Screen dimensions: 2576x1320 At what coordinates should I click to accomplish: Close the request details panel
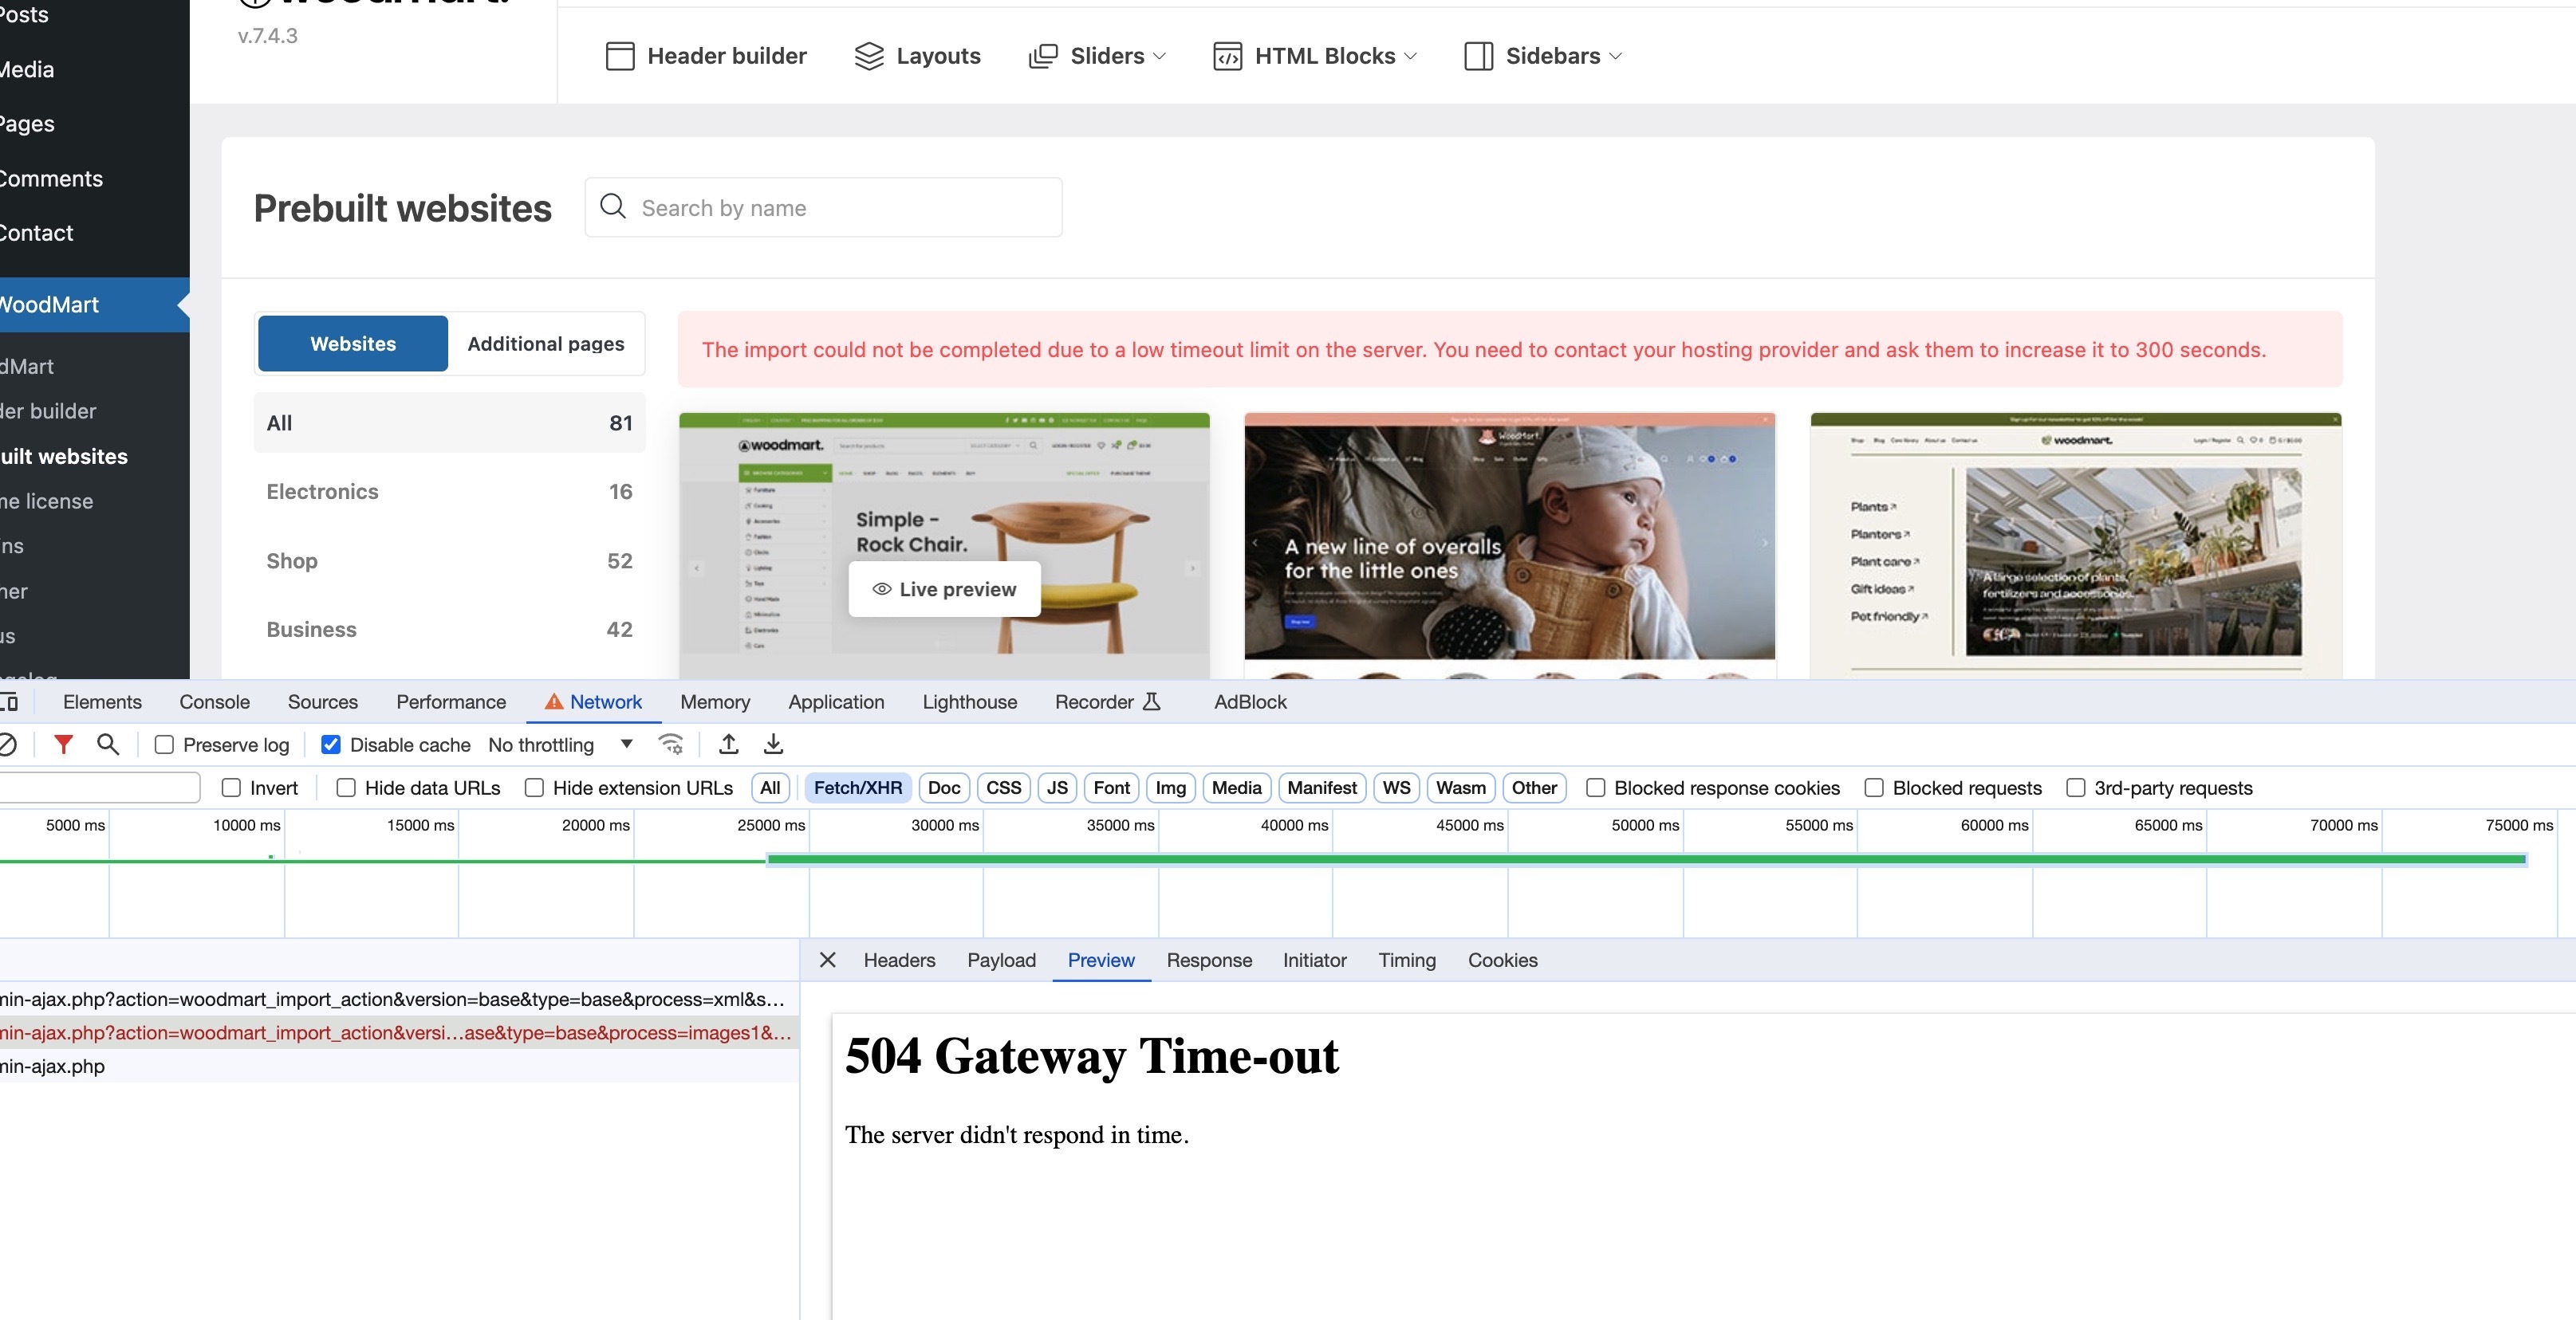827,961
